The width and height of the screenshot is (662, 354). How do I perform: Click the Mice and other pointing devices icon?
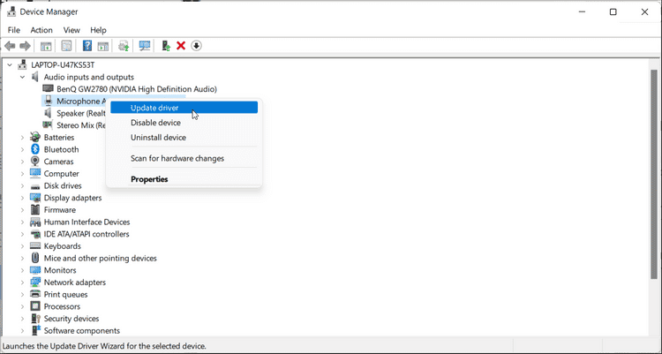coord(35,258)
